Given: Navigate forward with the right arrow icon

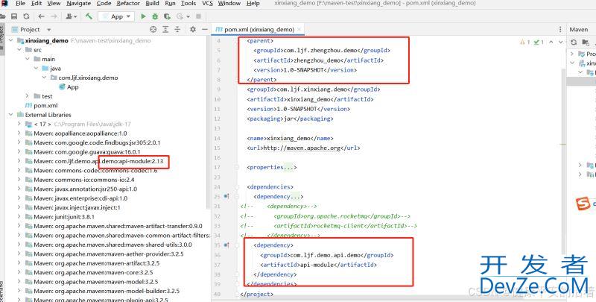Looking at the screenshot, I should click(54, 16).
